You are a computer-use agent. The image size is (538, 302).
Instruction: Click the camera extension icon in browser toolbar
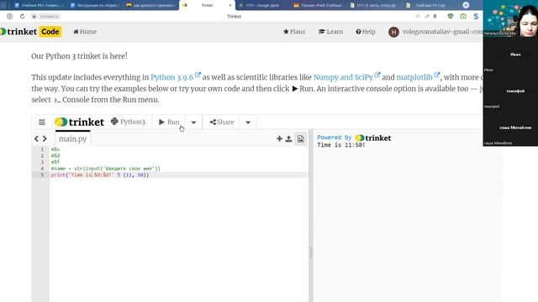[x=463, y=16]
